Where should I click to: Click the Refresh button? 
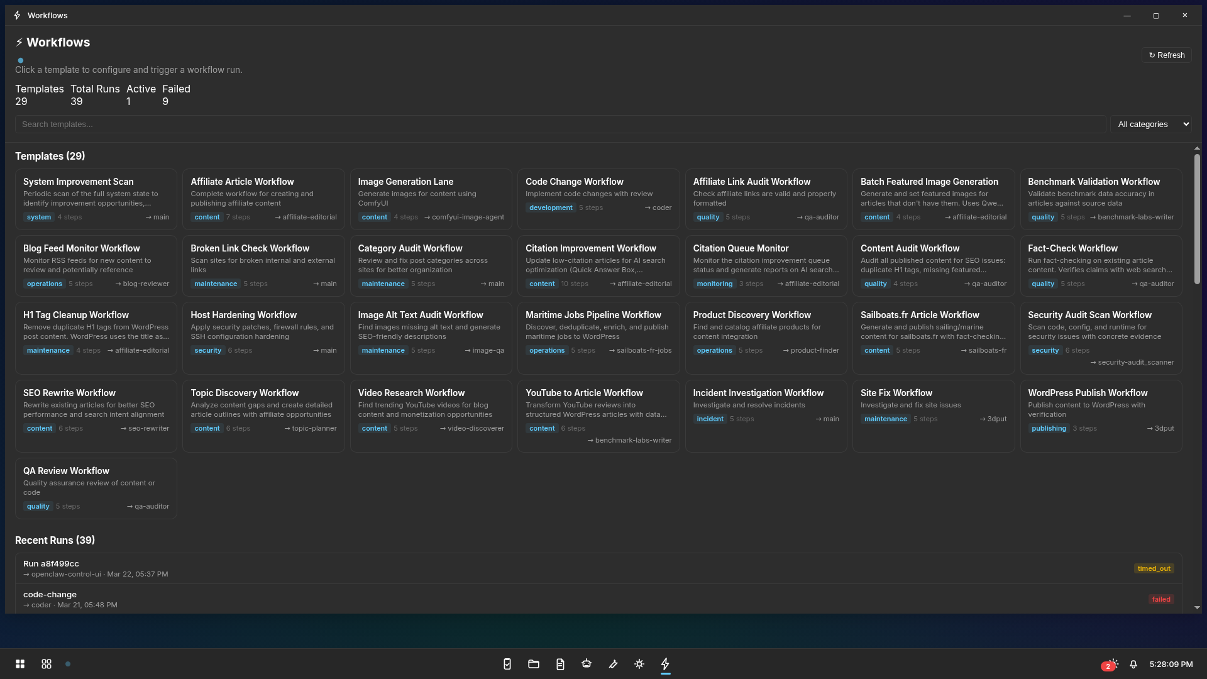tap(1167, 55)
